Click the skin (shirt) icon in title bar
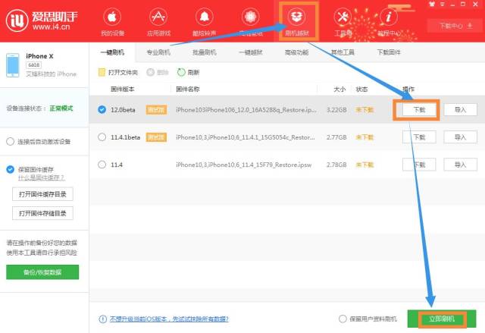485x333 pixels. (432, 4)
